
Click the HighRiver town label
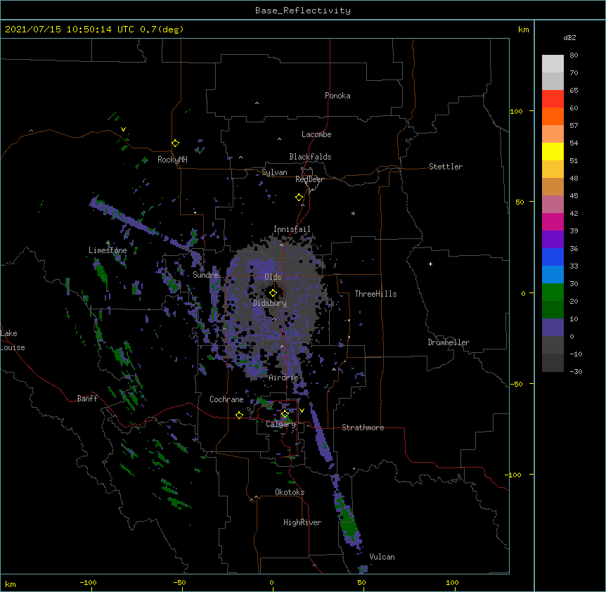302,522
